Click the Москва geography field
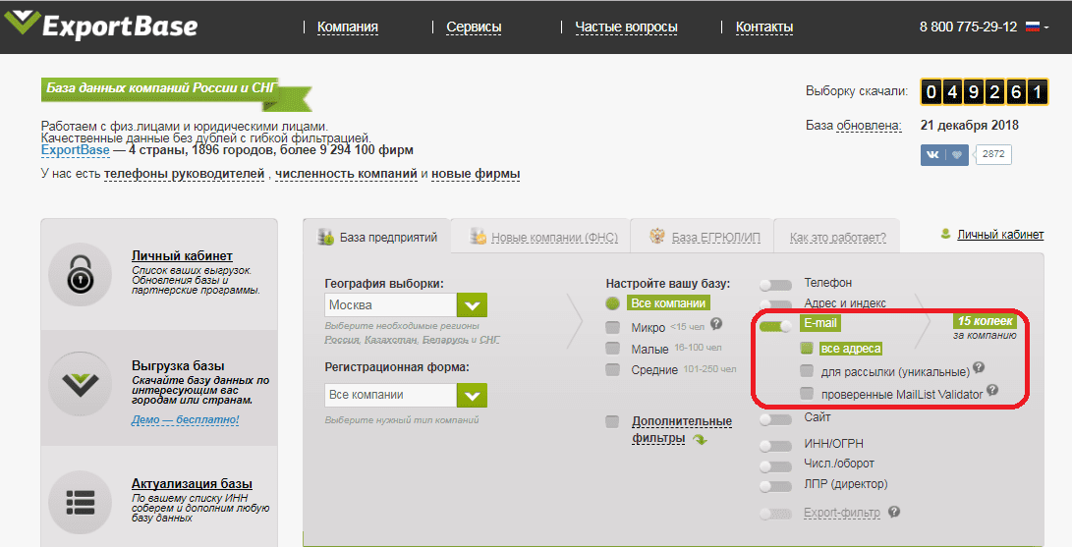Viewport: 1072px width, 547px height. coord(390,305)
